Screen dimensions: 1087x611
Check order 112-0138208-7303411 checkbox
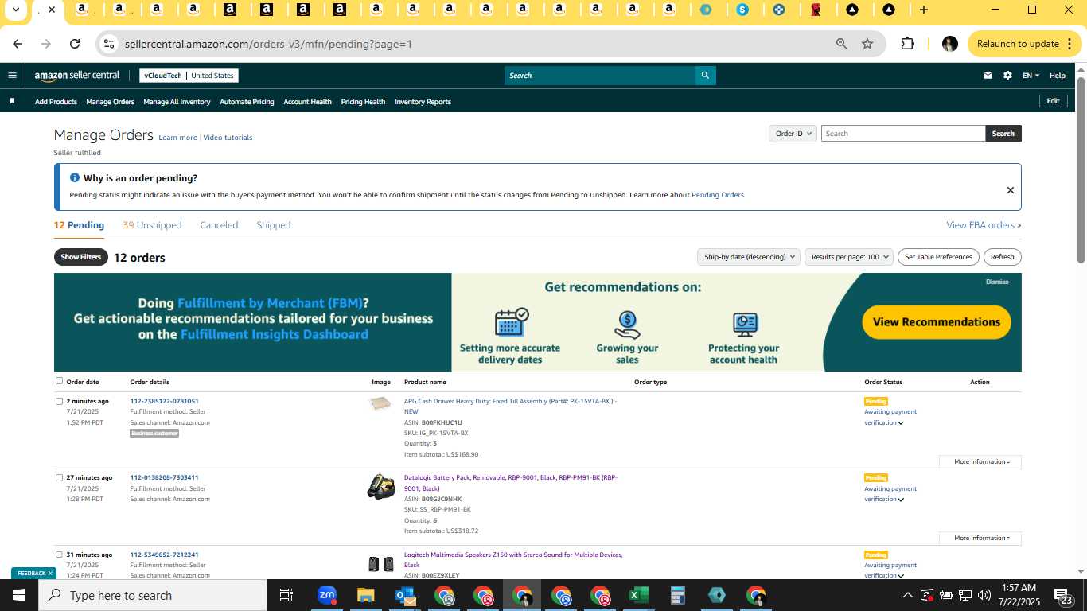(59, 477)
